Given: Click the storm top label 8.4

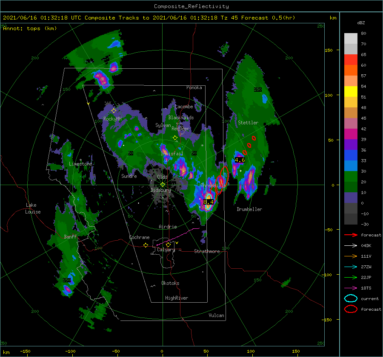Looking at the screenshot, I should 209,202.
